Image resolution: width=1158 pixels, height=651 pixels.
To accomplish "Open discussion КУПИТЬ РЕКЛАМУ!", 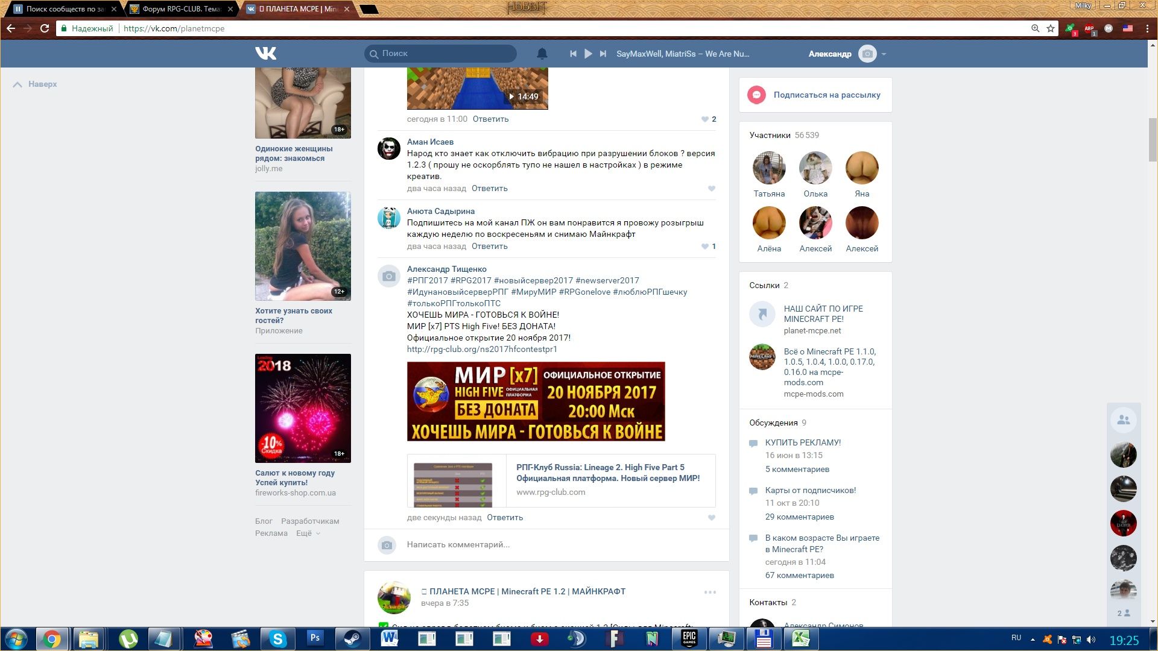I will coord(803,442).
